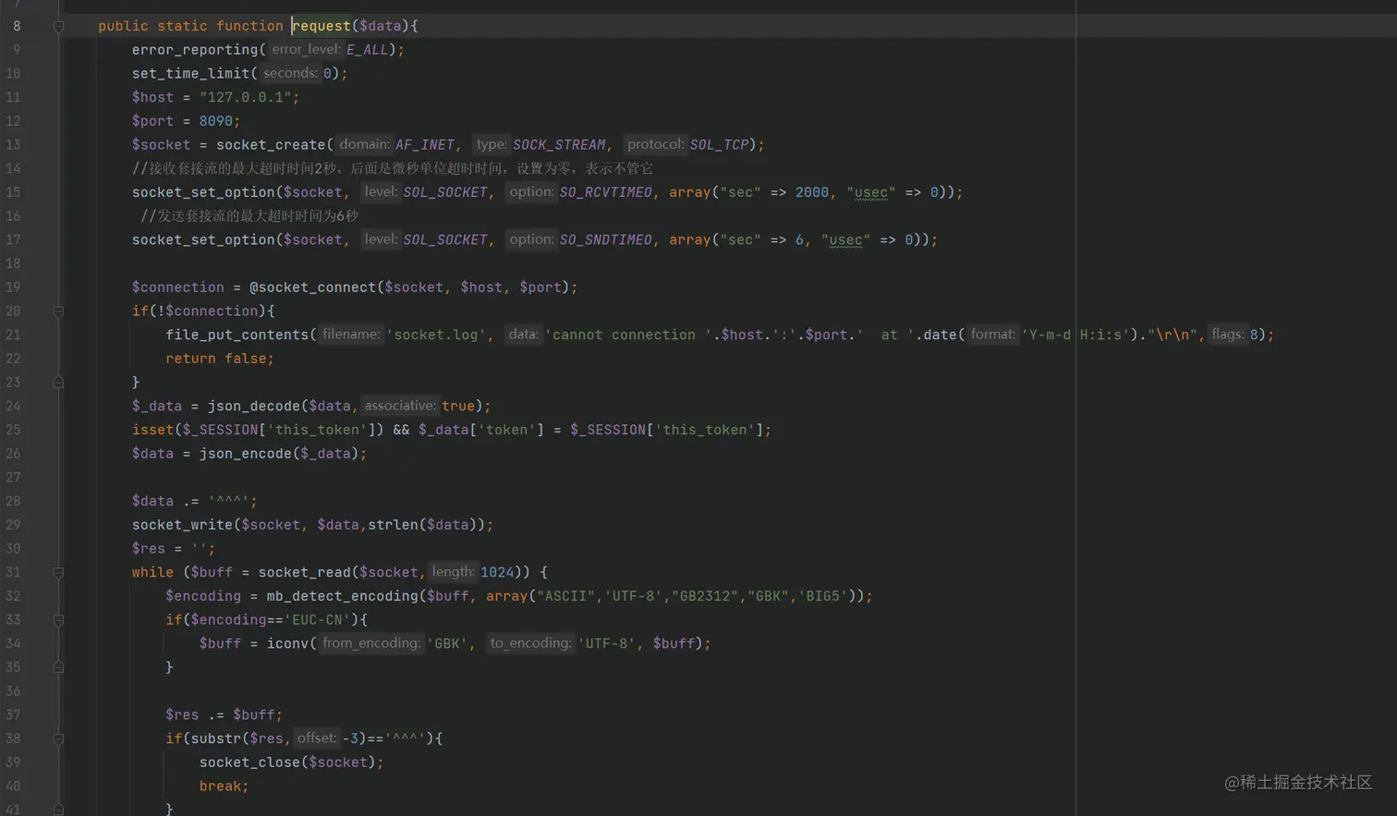Collapse the if($encoding=='EUC-CN') fold marker on line 33
Screen dimensions: 1397x816
coord(58,620)
